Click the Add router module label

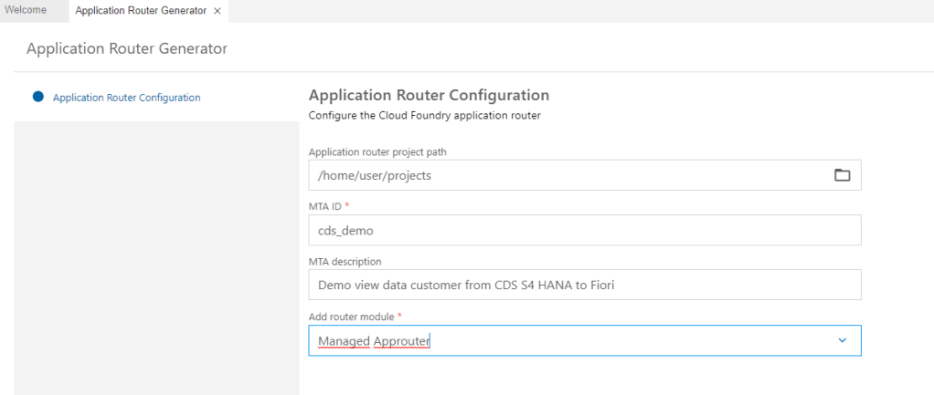pos(352,316)
